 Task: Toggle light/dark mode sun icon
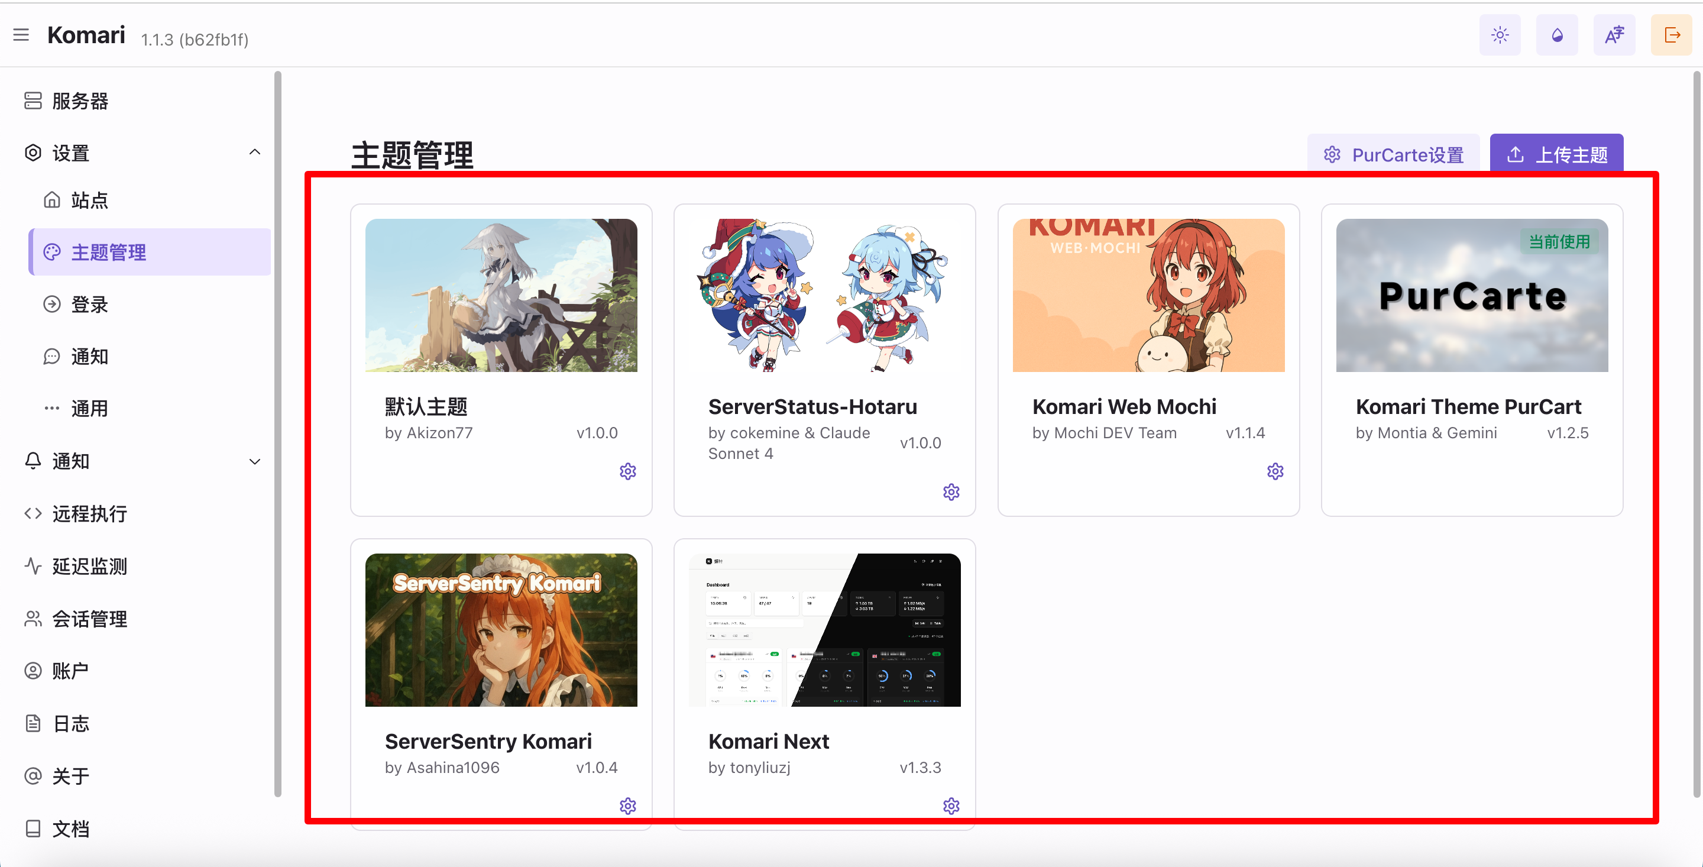click(1500, 35)
